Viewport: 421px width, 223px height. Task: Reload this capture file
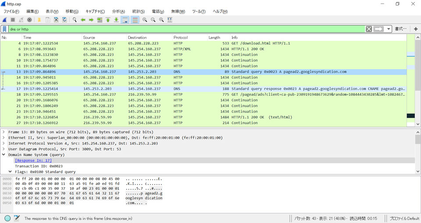[x=64, y=20]
